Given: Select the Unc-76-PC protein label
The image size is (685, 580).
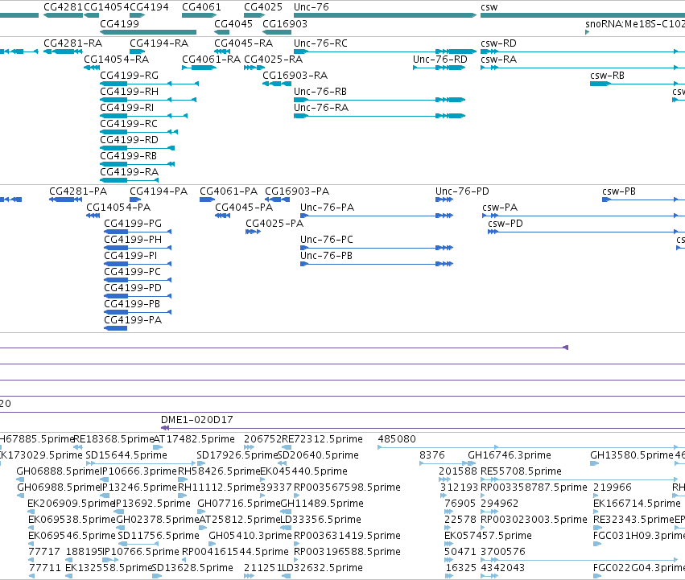Looking at the screenshot, I should pyautogui.click(x=327, y=240).
